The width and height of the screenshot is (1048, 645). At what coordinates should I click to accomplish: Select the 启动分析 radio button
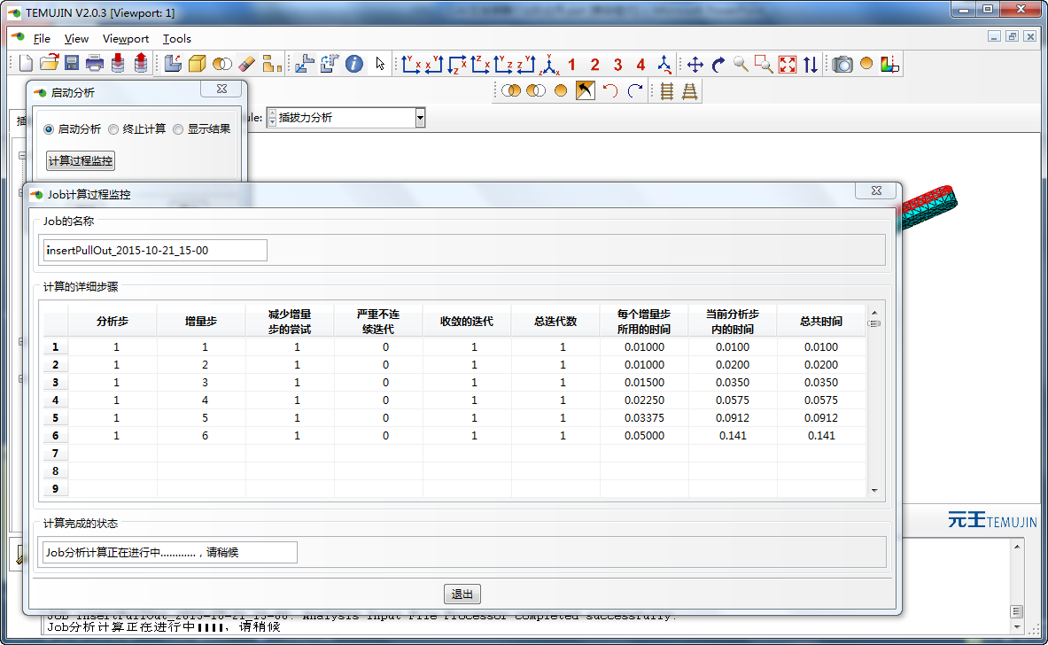(x=49, y=129)
